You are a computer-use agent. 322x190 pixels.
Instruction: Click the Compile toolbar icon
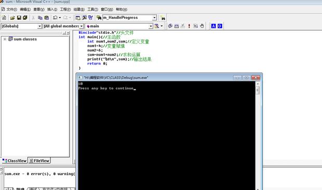coord(170,26)
